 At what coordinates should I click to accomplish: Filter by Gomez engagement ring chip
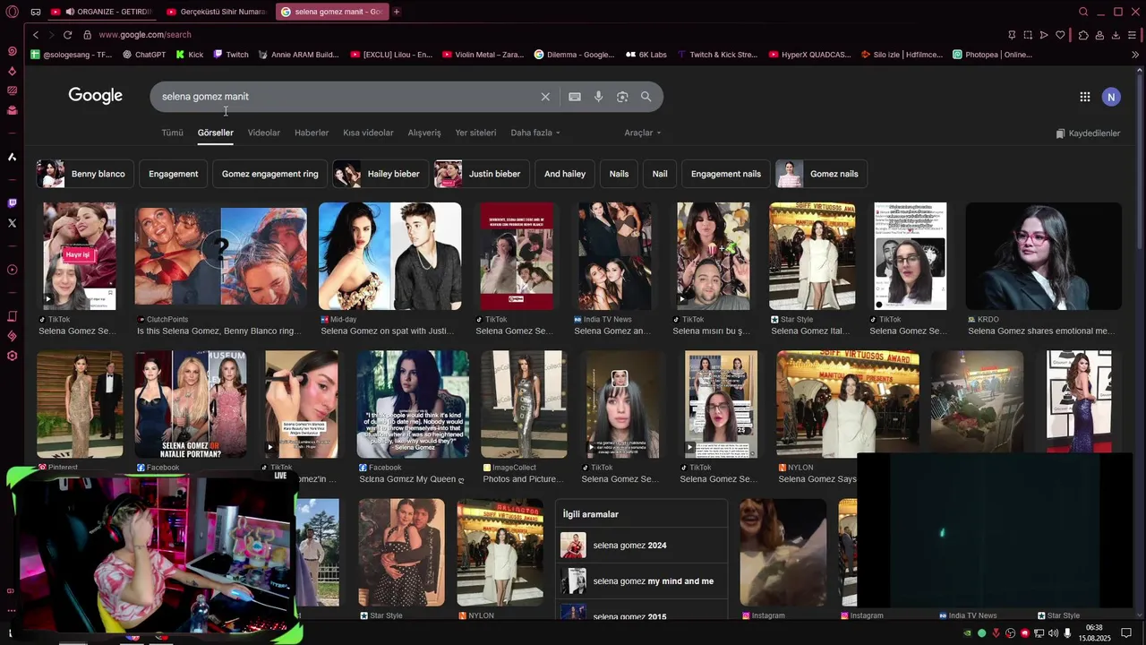click(x=269, y=174)
